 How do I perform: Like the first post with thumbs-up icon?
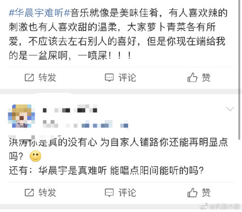[x=193, y=77]
